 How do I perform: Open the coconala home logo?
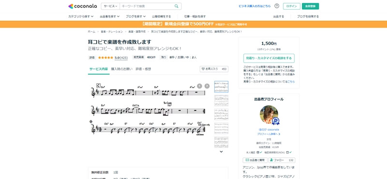[x=82, y=6]
